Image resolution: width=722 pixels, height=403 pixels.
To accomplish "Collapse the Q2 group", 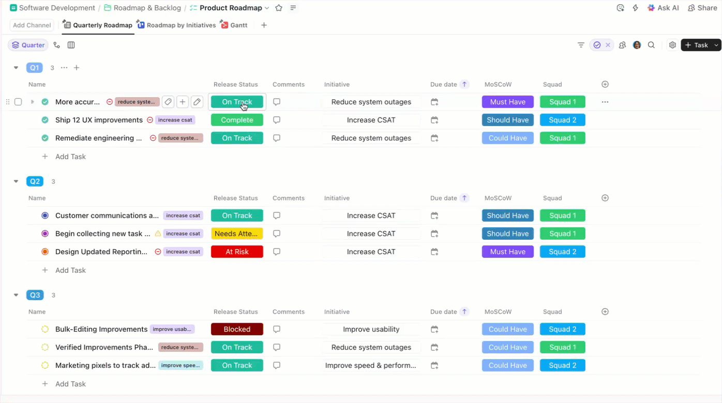I will (16, 181).
